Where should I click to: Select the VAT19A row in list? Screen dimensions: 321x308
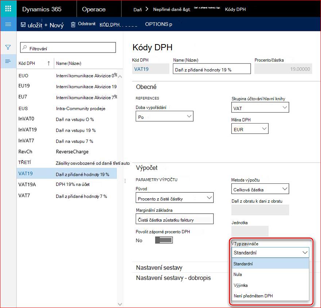(67, 184)
